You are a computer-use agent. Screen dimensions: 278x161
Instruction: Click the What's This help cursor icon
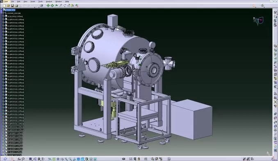coord(41,6)
